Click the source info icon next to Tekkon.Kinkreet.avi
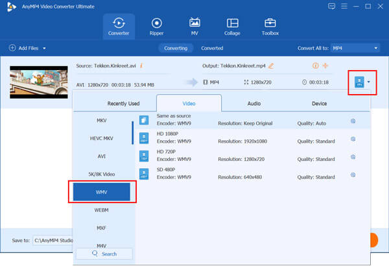Screen dimensions: 389x266 click(x=141, y=66)
